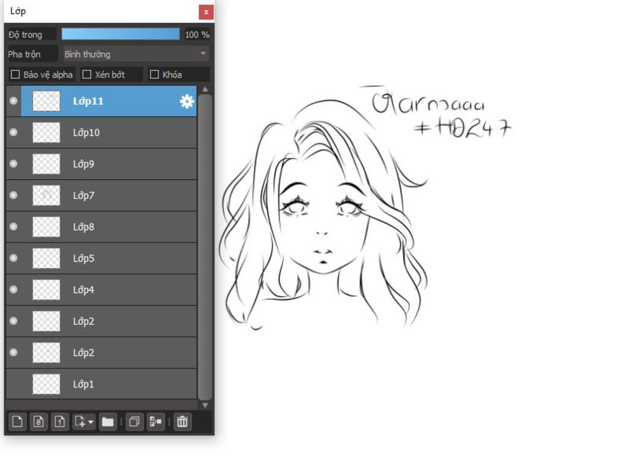617x456 pixels.
Task: Add a new 1-bit layer
Action: coord(60,422)
